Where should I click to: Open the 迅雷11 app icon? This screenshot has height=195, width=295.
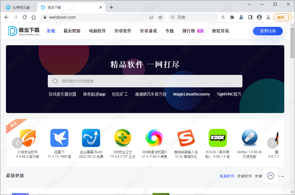pos(59,138)
